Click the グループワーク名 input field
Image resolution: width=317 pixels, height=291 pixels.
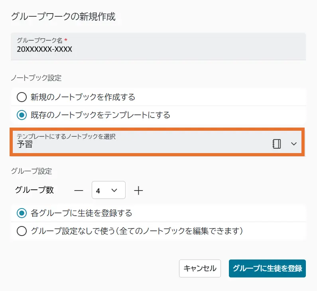[158, 47]
